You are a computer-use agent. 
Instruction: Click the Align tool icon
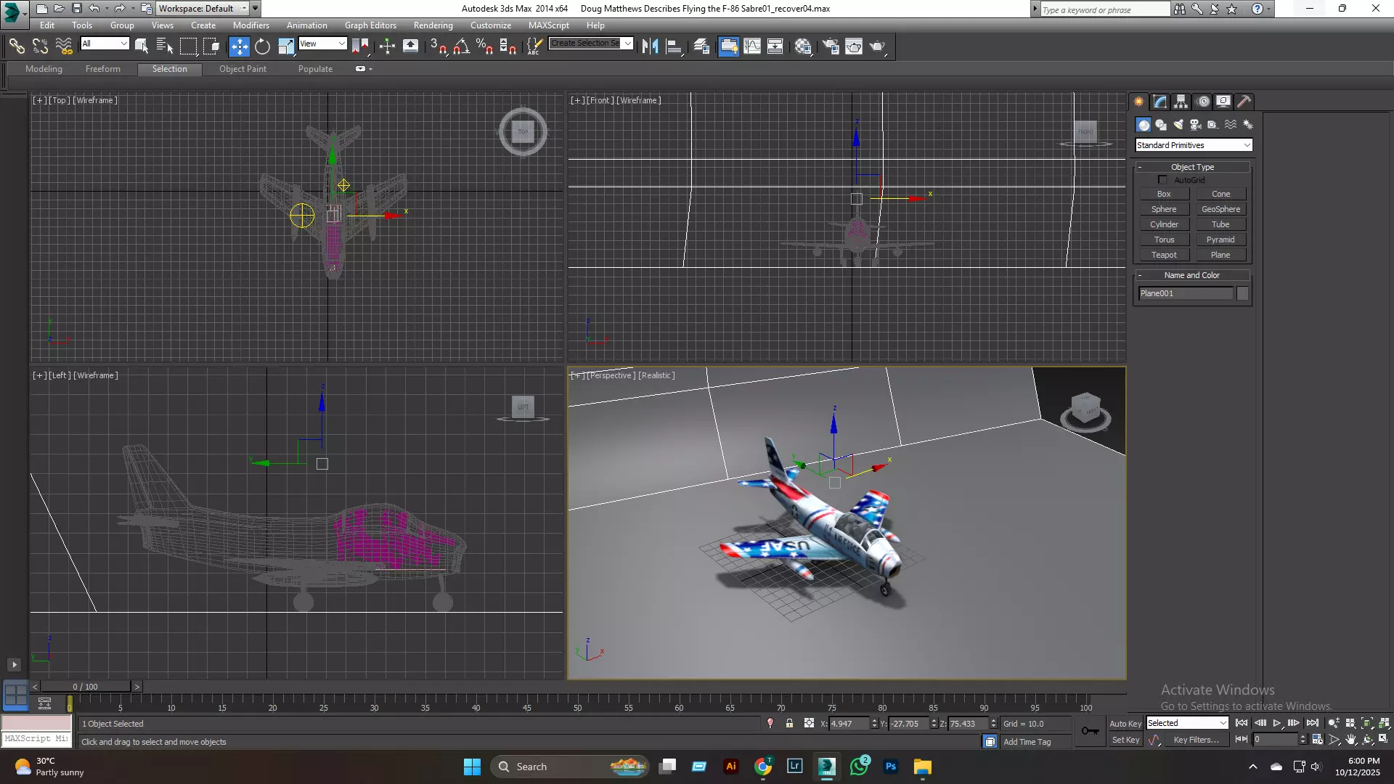[x=674, y=46]
